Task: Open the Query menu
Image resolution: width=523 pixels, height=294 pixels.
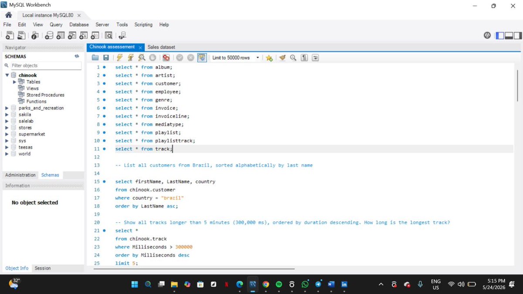Action: (56, 25)
